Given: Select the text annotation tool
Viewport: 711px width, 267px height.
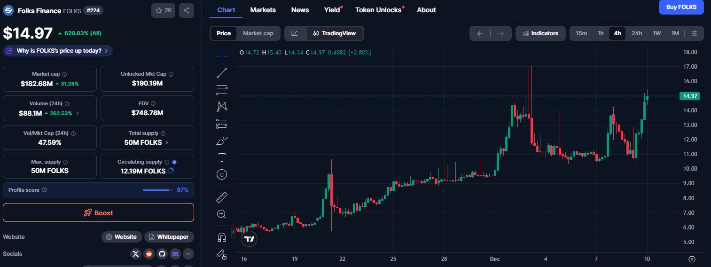Looking at the screenshot, I should click(x=222, y=157).
